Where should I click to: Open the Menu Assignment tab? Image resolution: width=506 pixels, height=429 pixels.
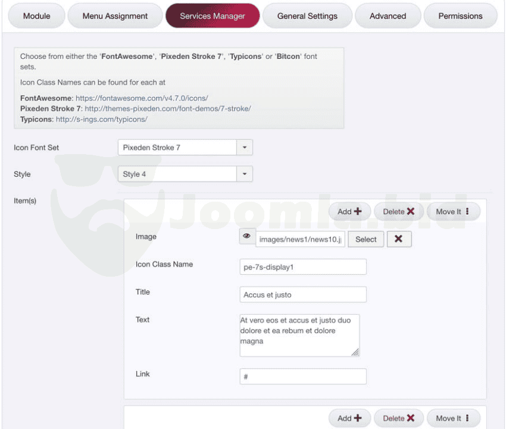point(115,16)
